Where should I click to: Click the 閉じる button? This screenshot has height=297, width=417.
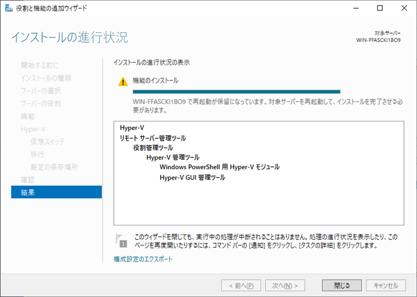342,286
